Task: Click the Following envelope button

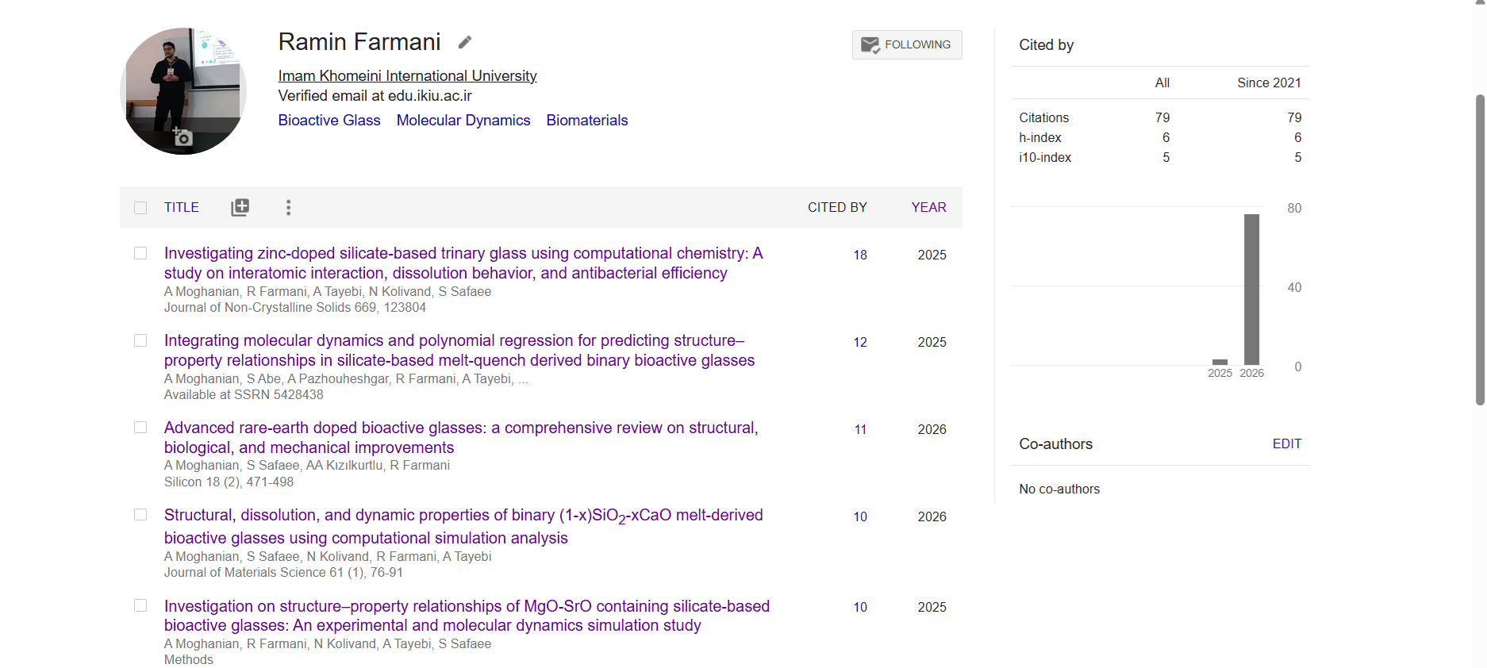Action: pos(907,44)
